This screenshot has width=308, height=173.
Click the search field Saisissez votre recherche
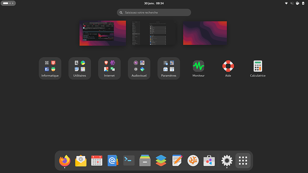(x=154, y=12)
